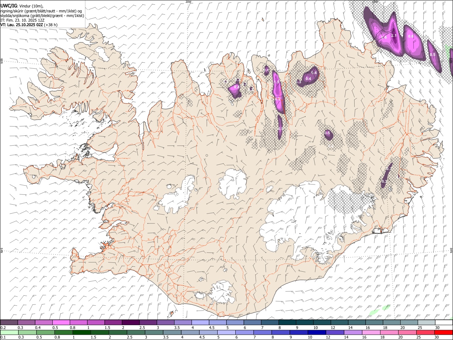Select the dark teal swatch labelled 8
Screen dimensions: 453x340
pos(287,322)
